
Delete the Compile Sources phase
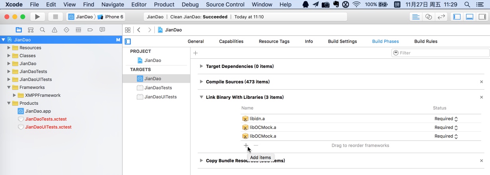pos(482,82)
